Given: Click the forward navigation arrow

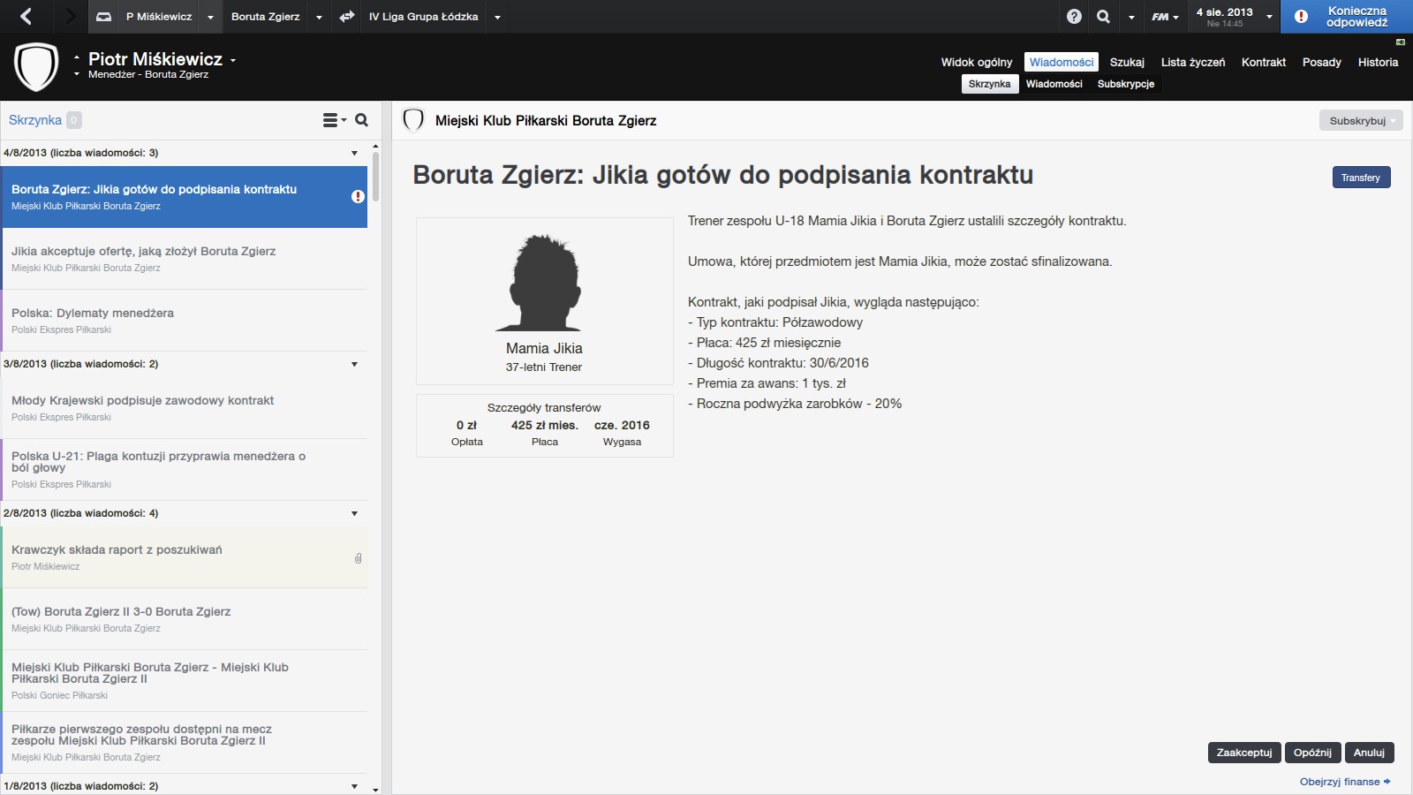Looking at the screenshot, I should (x=71, y=16).
